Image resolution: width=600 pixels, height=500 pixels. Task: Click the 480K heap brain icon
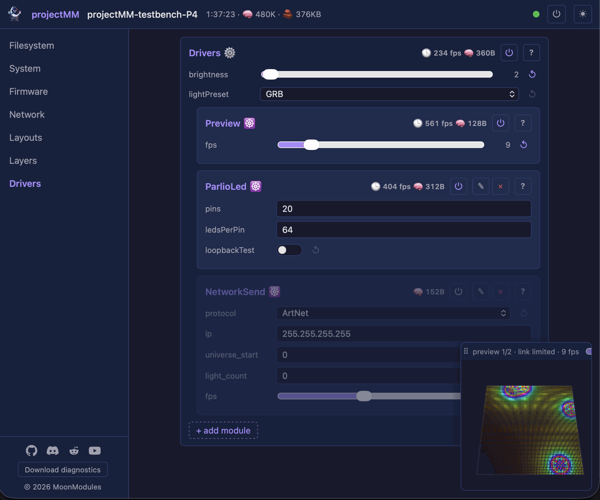[x=248, y=14]
